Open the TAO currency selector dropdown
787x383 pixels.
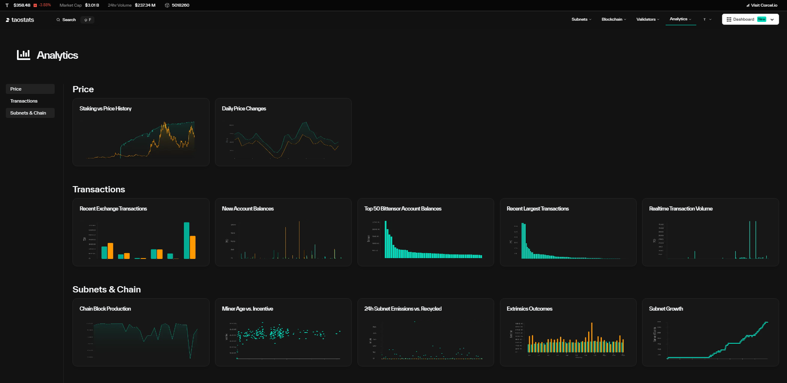click(x=707, y=19)
